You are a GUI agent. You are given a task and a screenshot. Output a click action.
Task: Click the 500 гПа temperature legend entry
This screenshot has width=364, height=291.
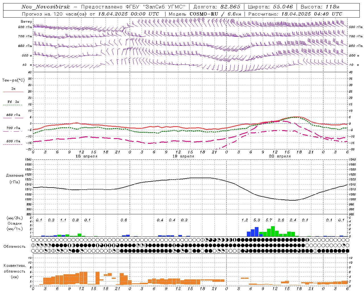pyautogui.click(x=13, y=141)
